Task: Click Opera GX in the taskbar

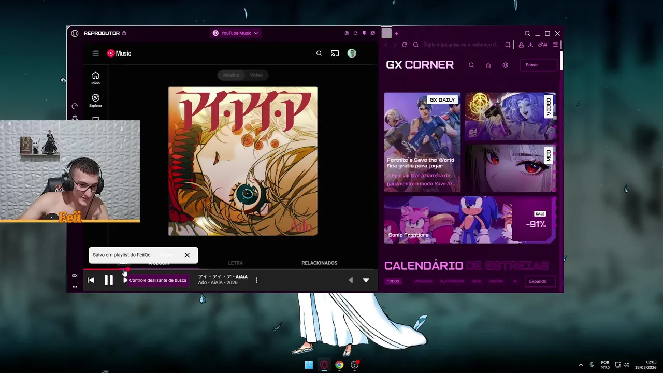Action: click(x=324, y=365)
